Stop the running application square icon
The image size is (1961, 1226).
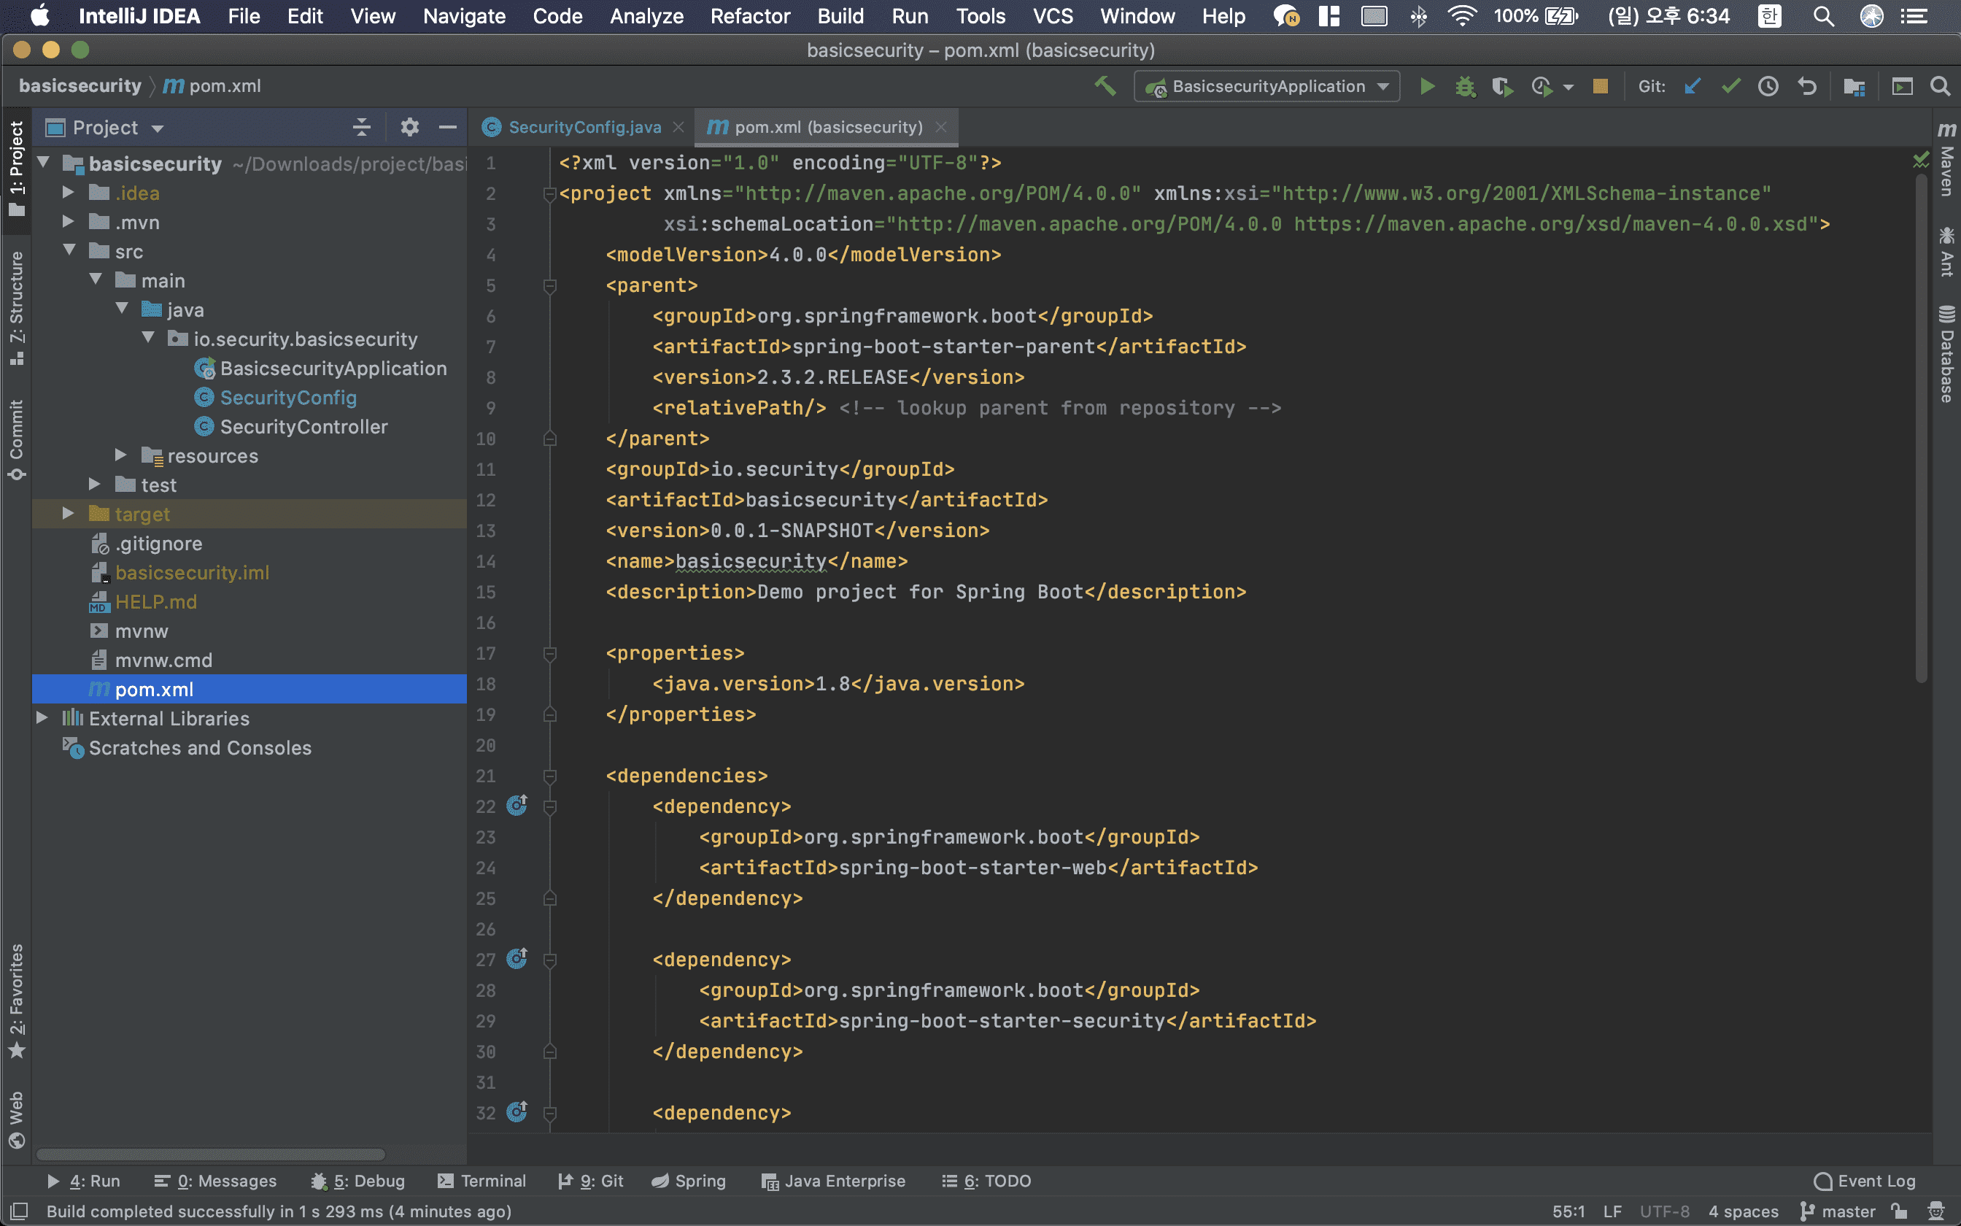click(x=1600, y=86)
